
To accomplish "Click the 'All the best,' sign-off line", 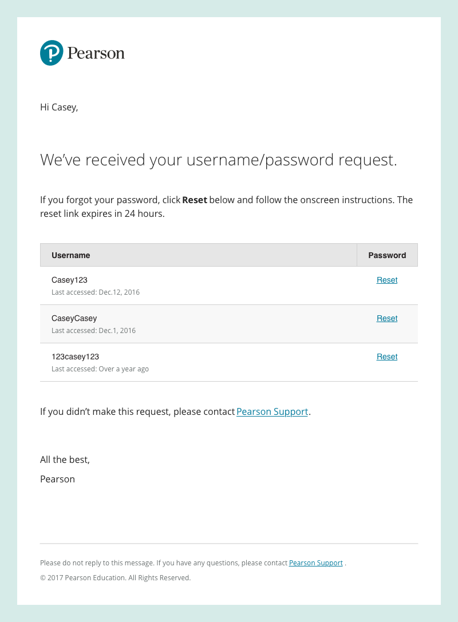I will [65, 459].
